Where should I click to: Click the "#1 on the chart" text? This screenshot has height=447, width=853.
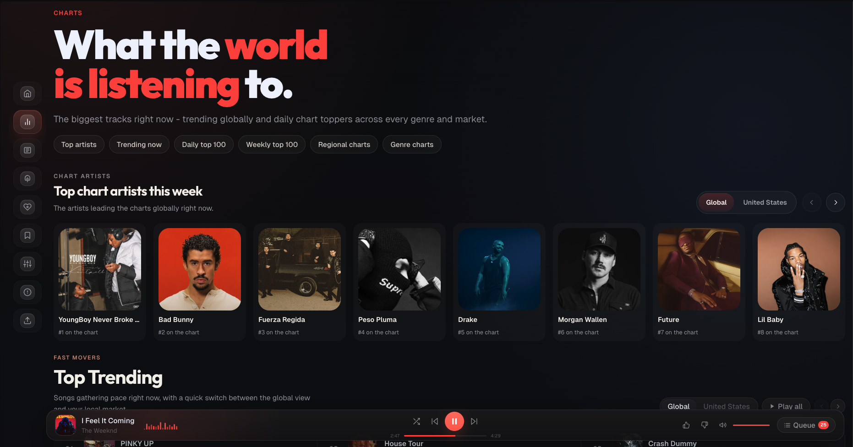78,333
